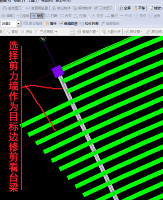Open the blank combo box in drawing toolbar
Viewport: 163px width, 200px height.
click(x=66, y=32)
